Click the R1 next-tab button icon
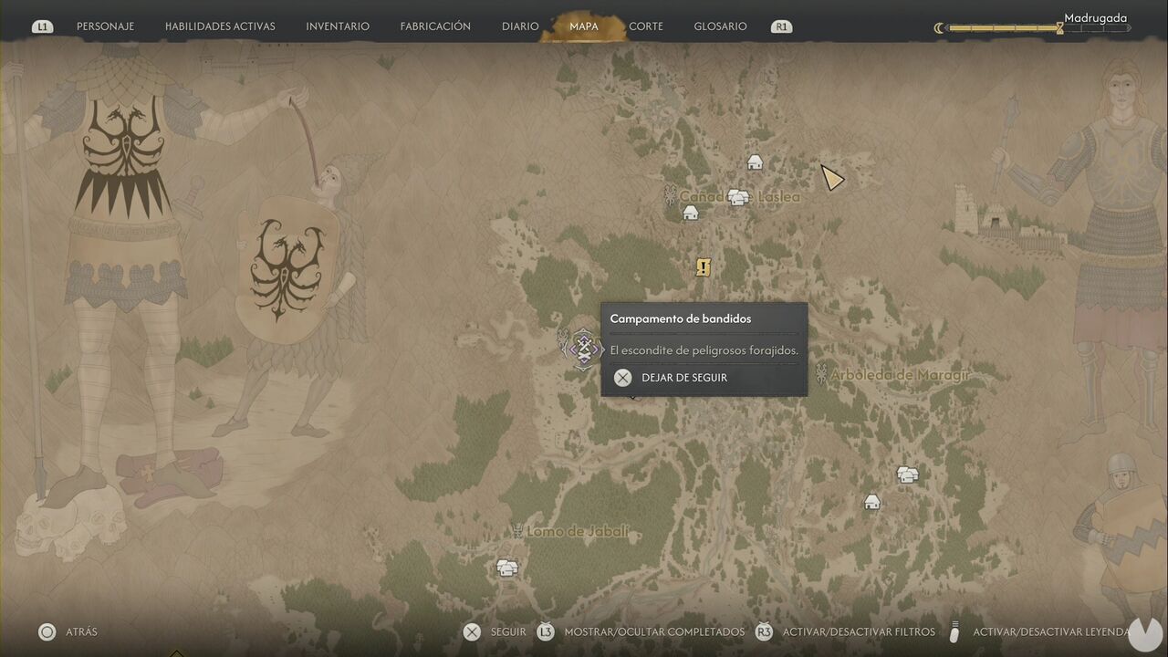 [781, 26]
